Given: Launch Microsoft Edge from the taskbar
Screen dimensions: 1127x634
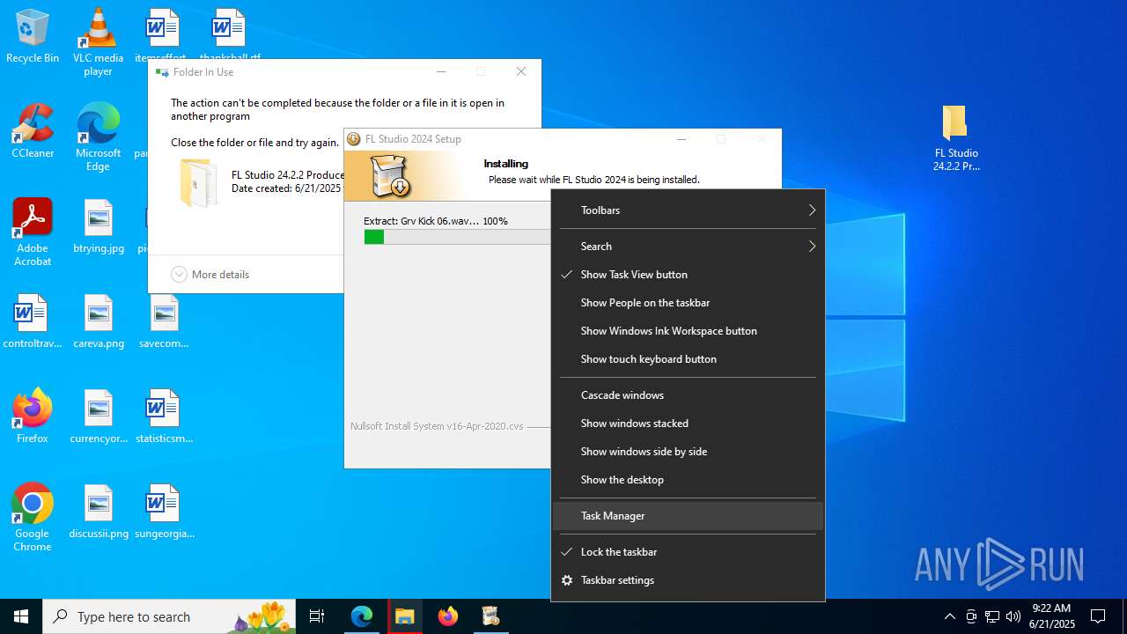Looking at the screenshot, I should point(362,616).
